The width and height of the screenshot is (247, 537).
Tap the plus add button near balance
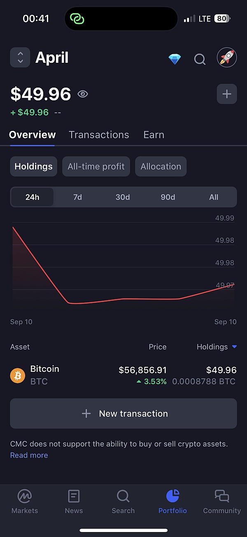click(x=227, y=94)
